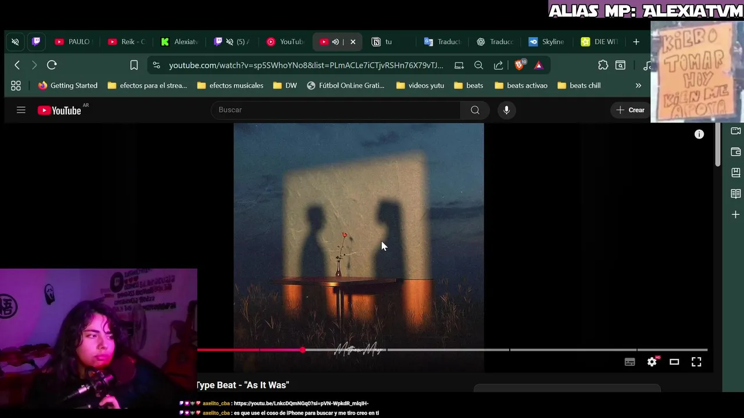Toggle audio on playing YouTube tab
Viewport: 744px width, 418px height.
[335, 42]
